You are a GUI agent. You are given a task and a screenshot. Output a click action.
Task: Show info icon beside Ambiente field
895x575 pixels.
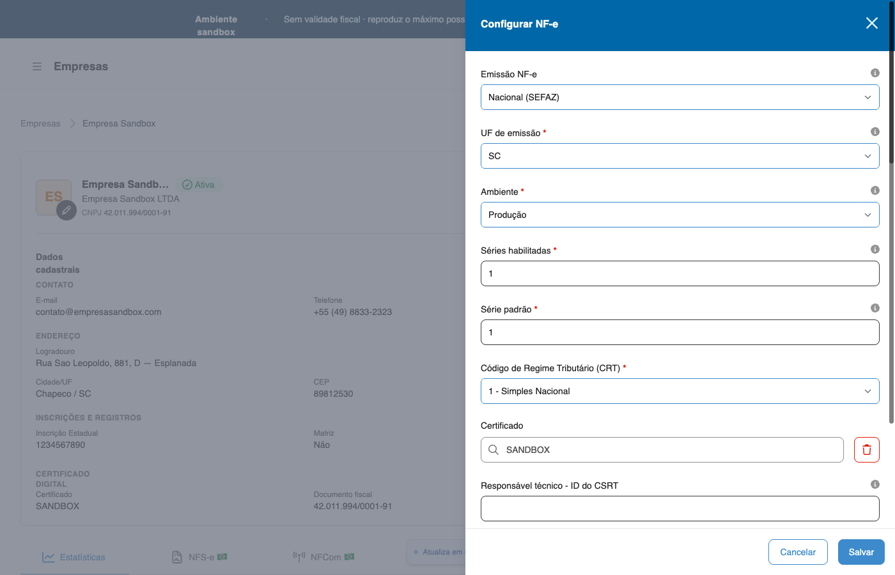pyautogui.click(x=875, y=190)
